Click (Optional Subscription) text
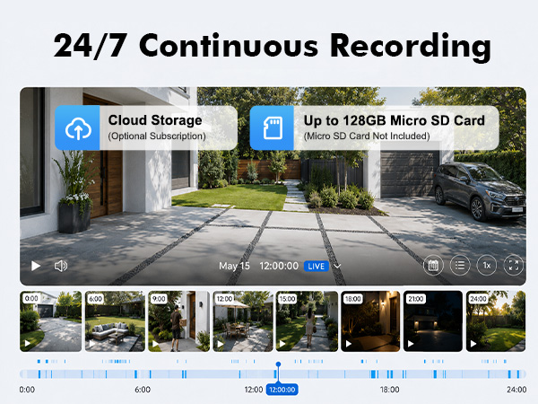Image resolution: width=538 pixels, height=404 pixels. click(157, 136)
